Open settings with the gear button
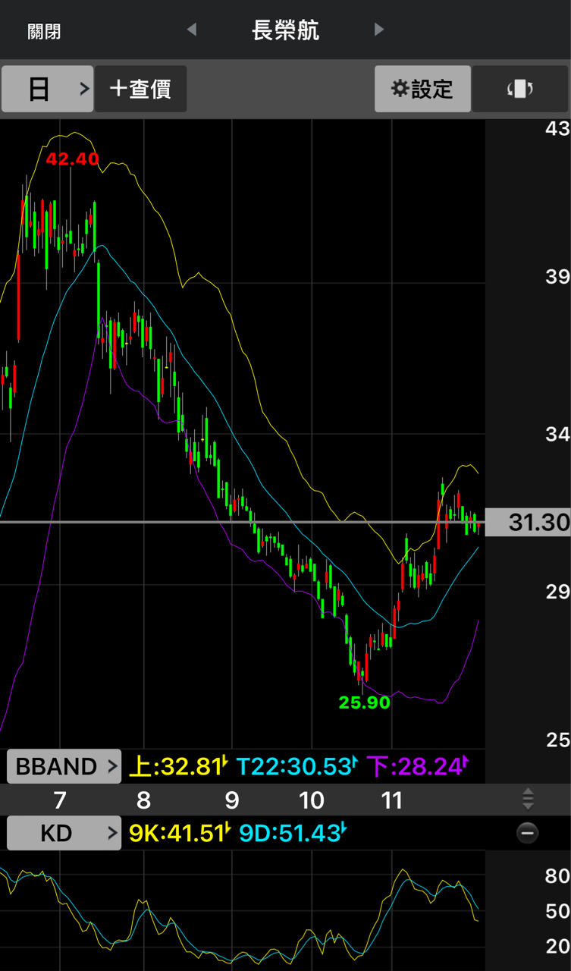Screen dimensions: 571x971 (x=422, y=89)
